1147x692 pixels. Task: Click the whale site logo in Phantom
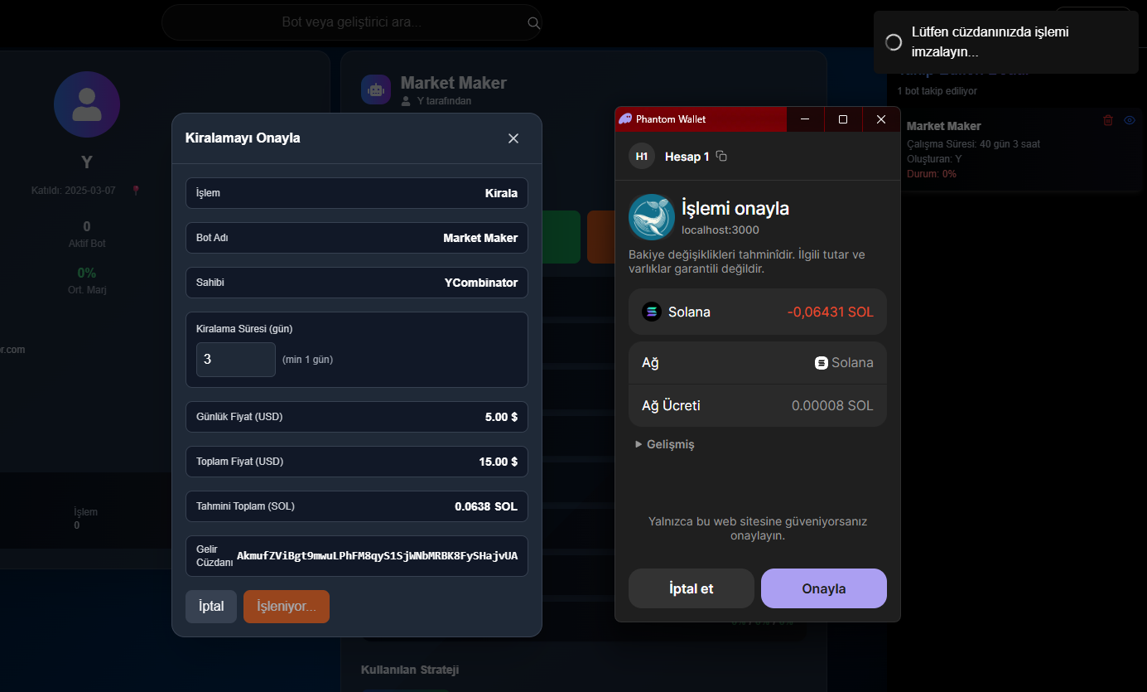pos(651,216)
